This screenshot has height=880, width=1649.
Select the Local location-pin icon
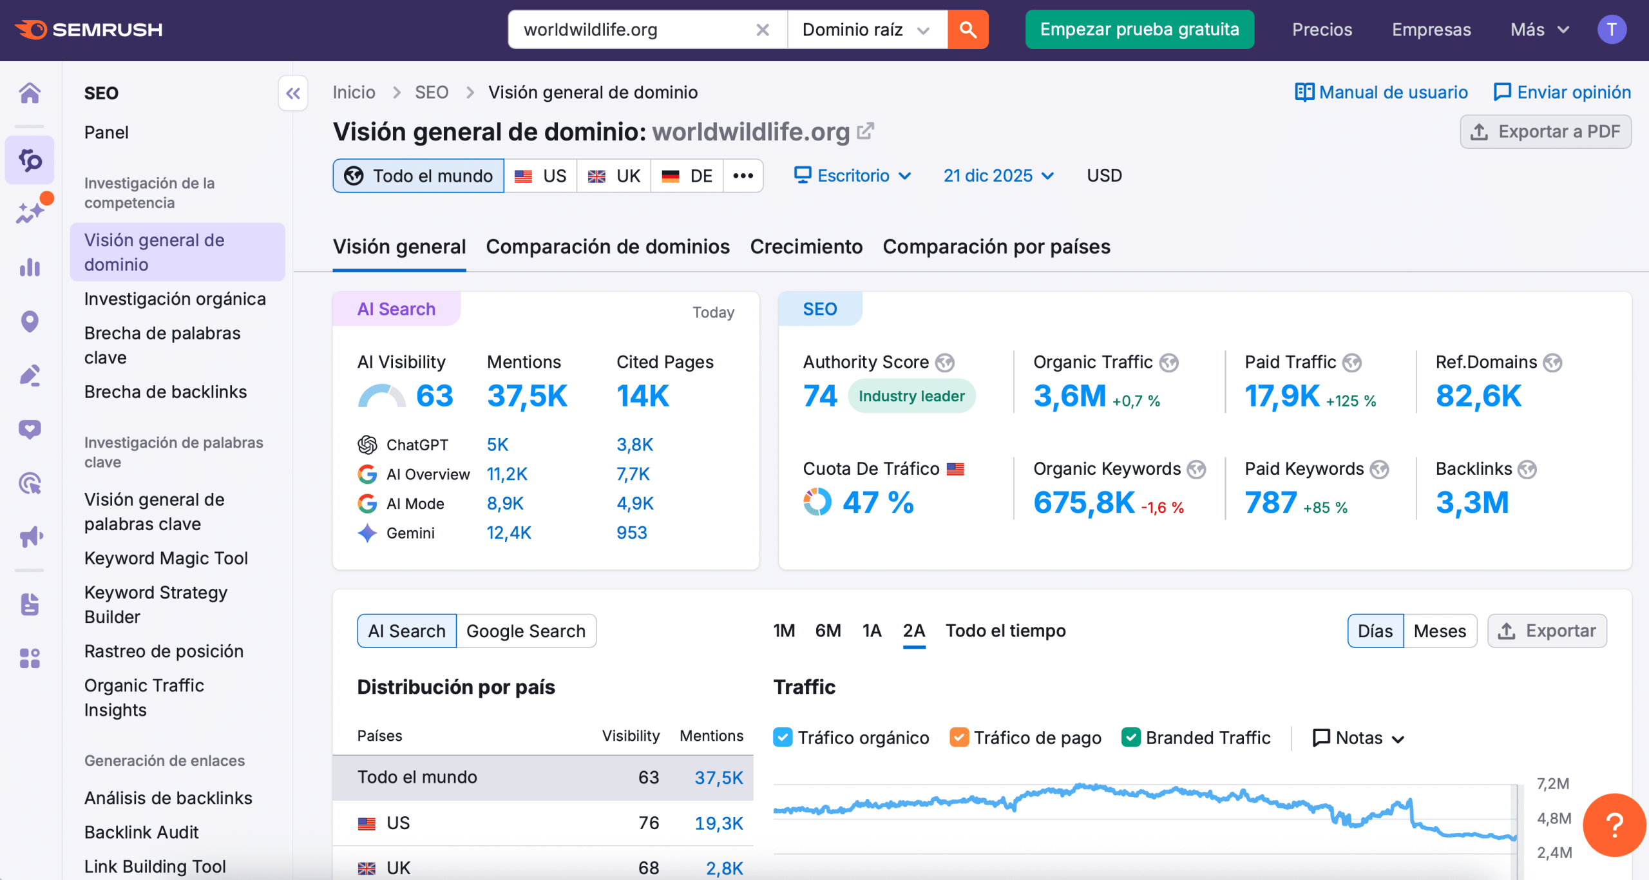30,321
